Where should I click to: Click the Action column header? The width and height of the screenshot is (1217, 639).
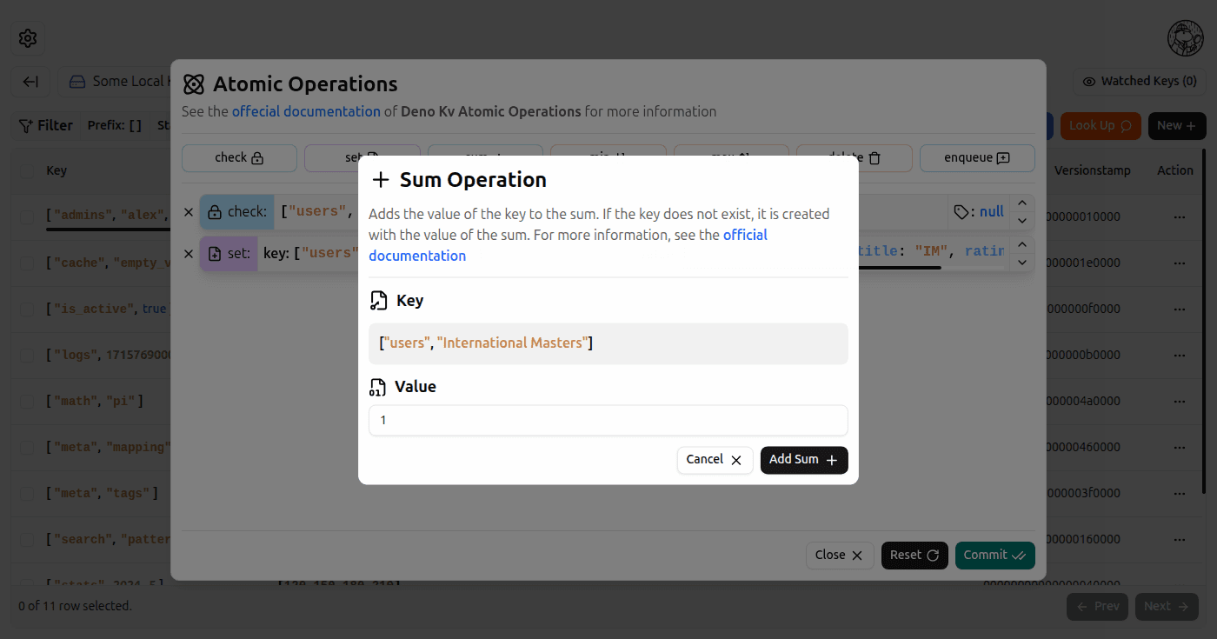(1175, 170)
